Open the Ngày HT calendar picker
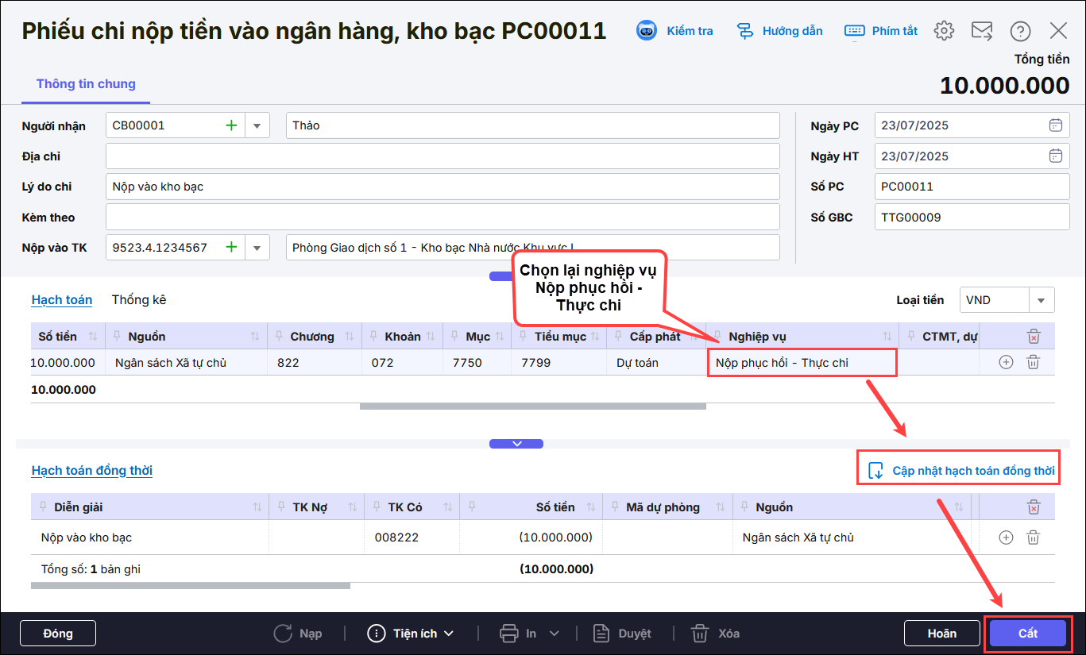1086x655 pixels. (1056, 156)
